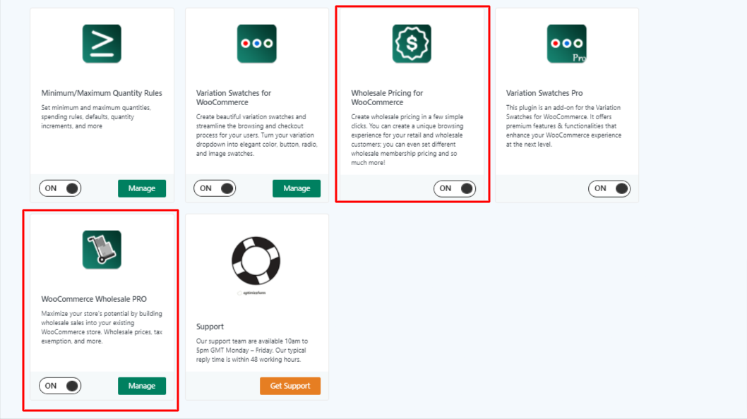747x419 pixels.
Task: Click the 'Our support team are available' text
Action: tap(252, 351)
